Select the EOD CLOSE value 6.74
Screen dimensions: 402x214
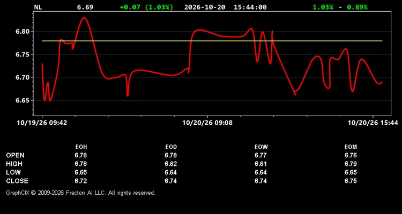pos(171,181)
